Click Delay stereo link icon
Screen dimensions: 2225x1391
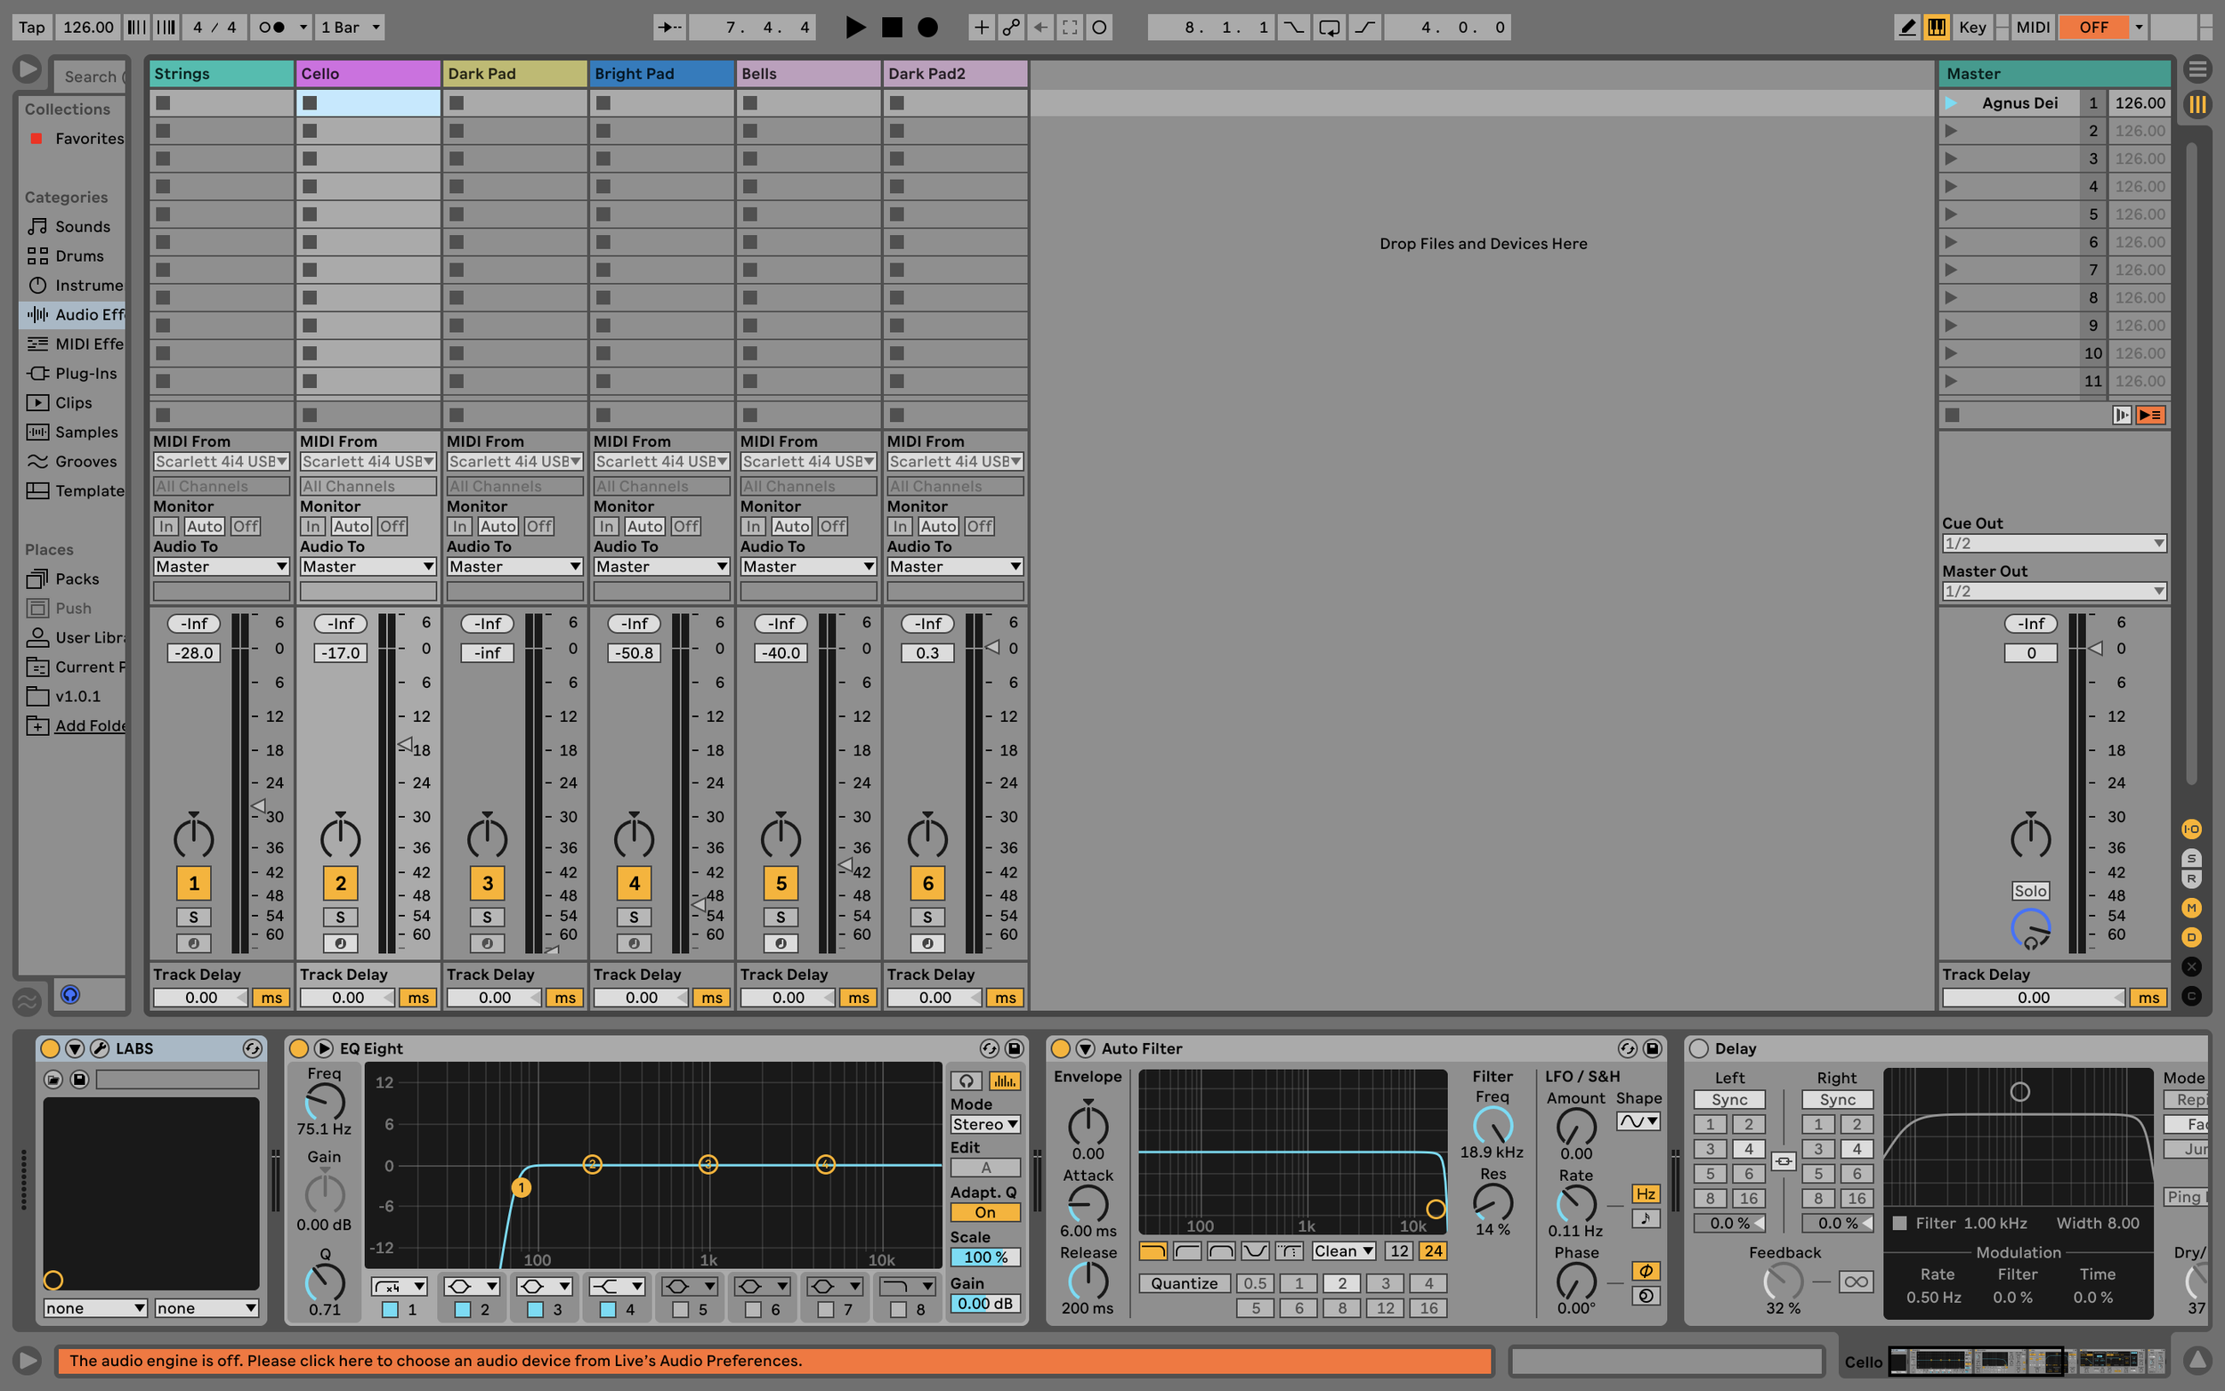[1783, 1161]
